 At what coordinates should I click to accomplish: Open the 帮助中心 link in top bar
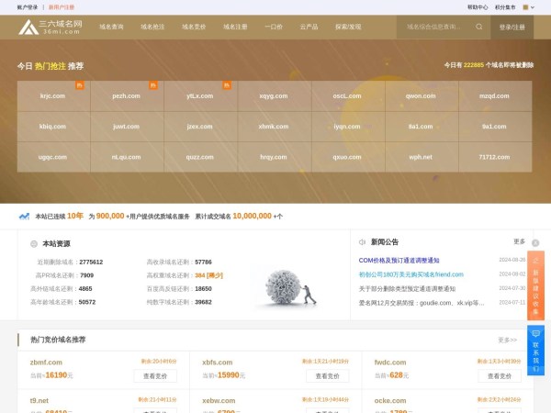coord(478,6)
